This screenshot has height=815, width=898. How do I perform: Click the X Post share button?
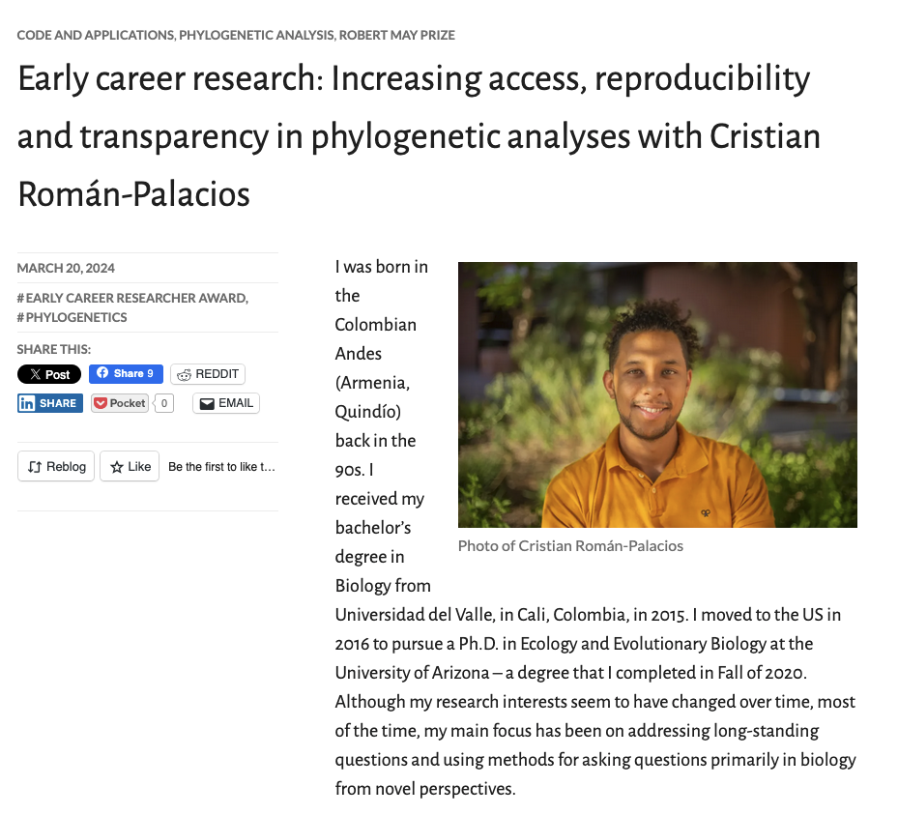(49, 374)
